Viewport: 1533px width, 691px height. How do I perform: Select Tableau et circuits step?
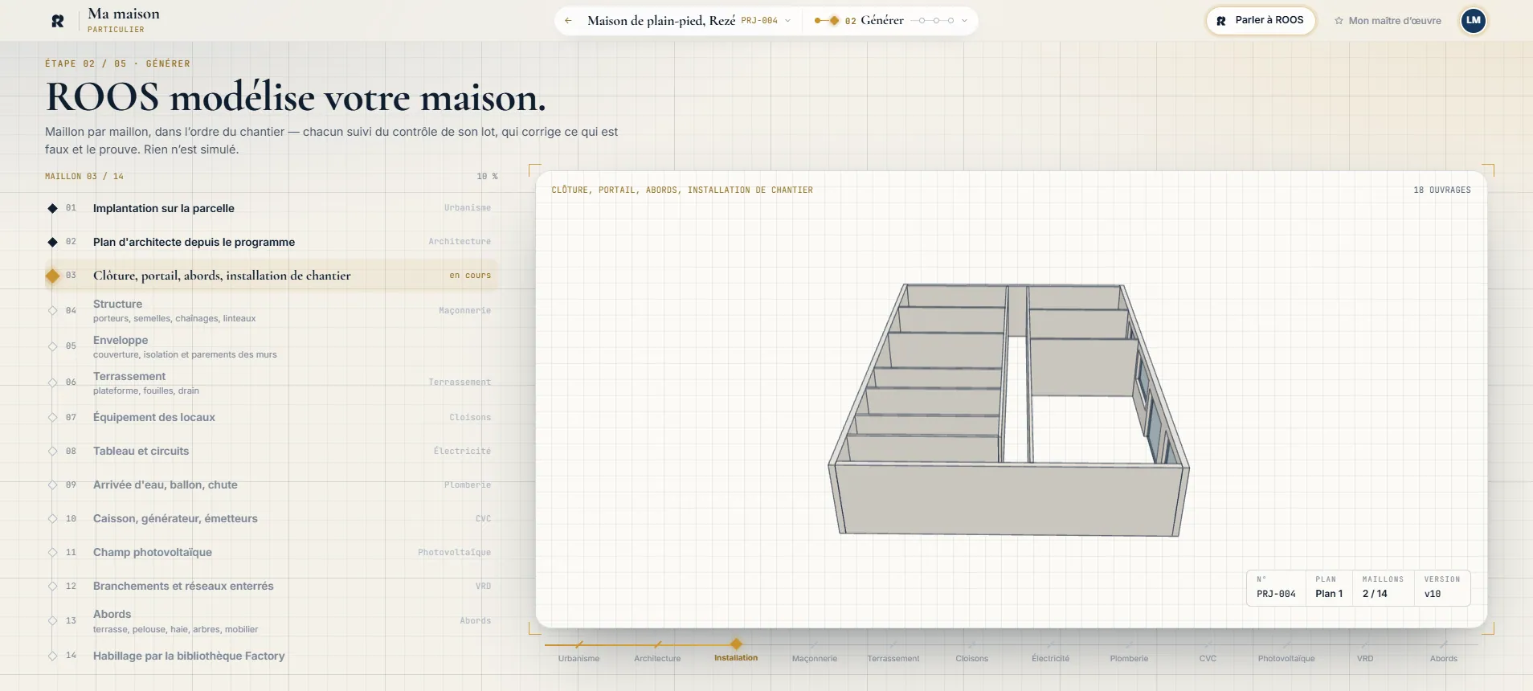(x=272, y=451)
